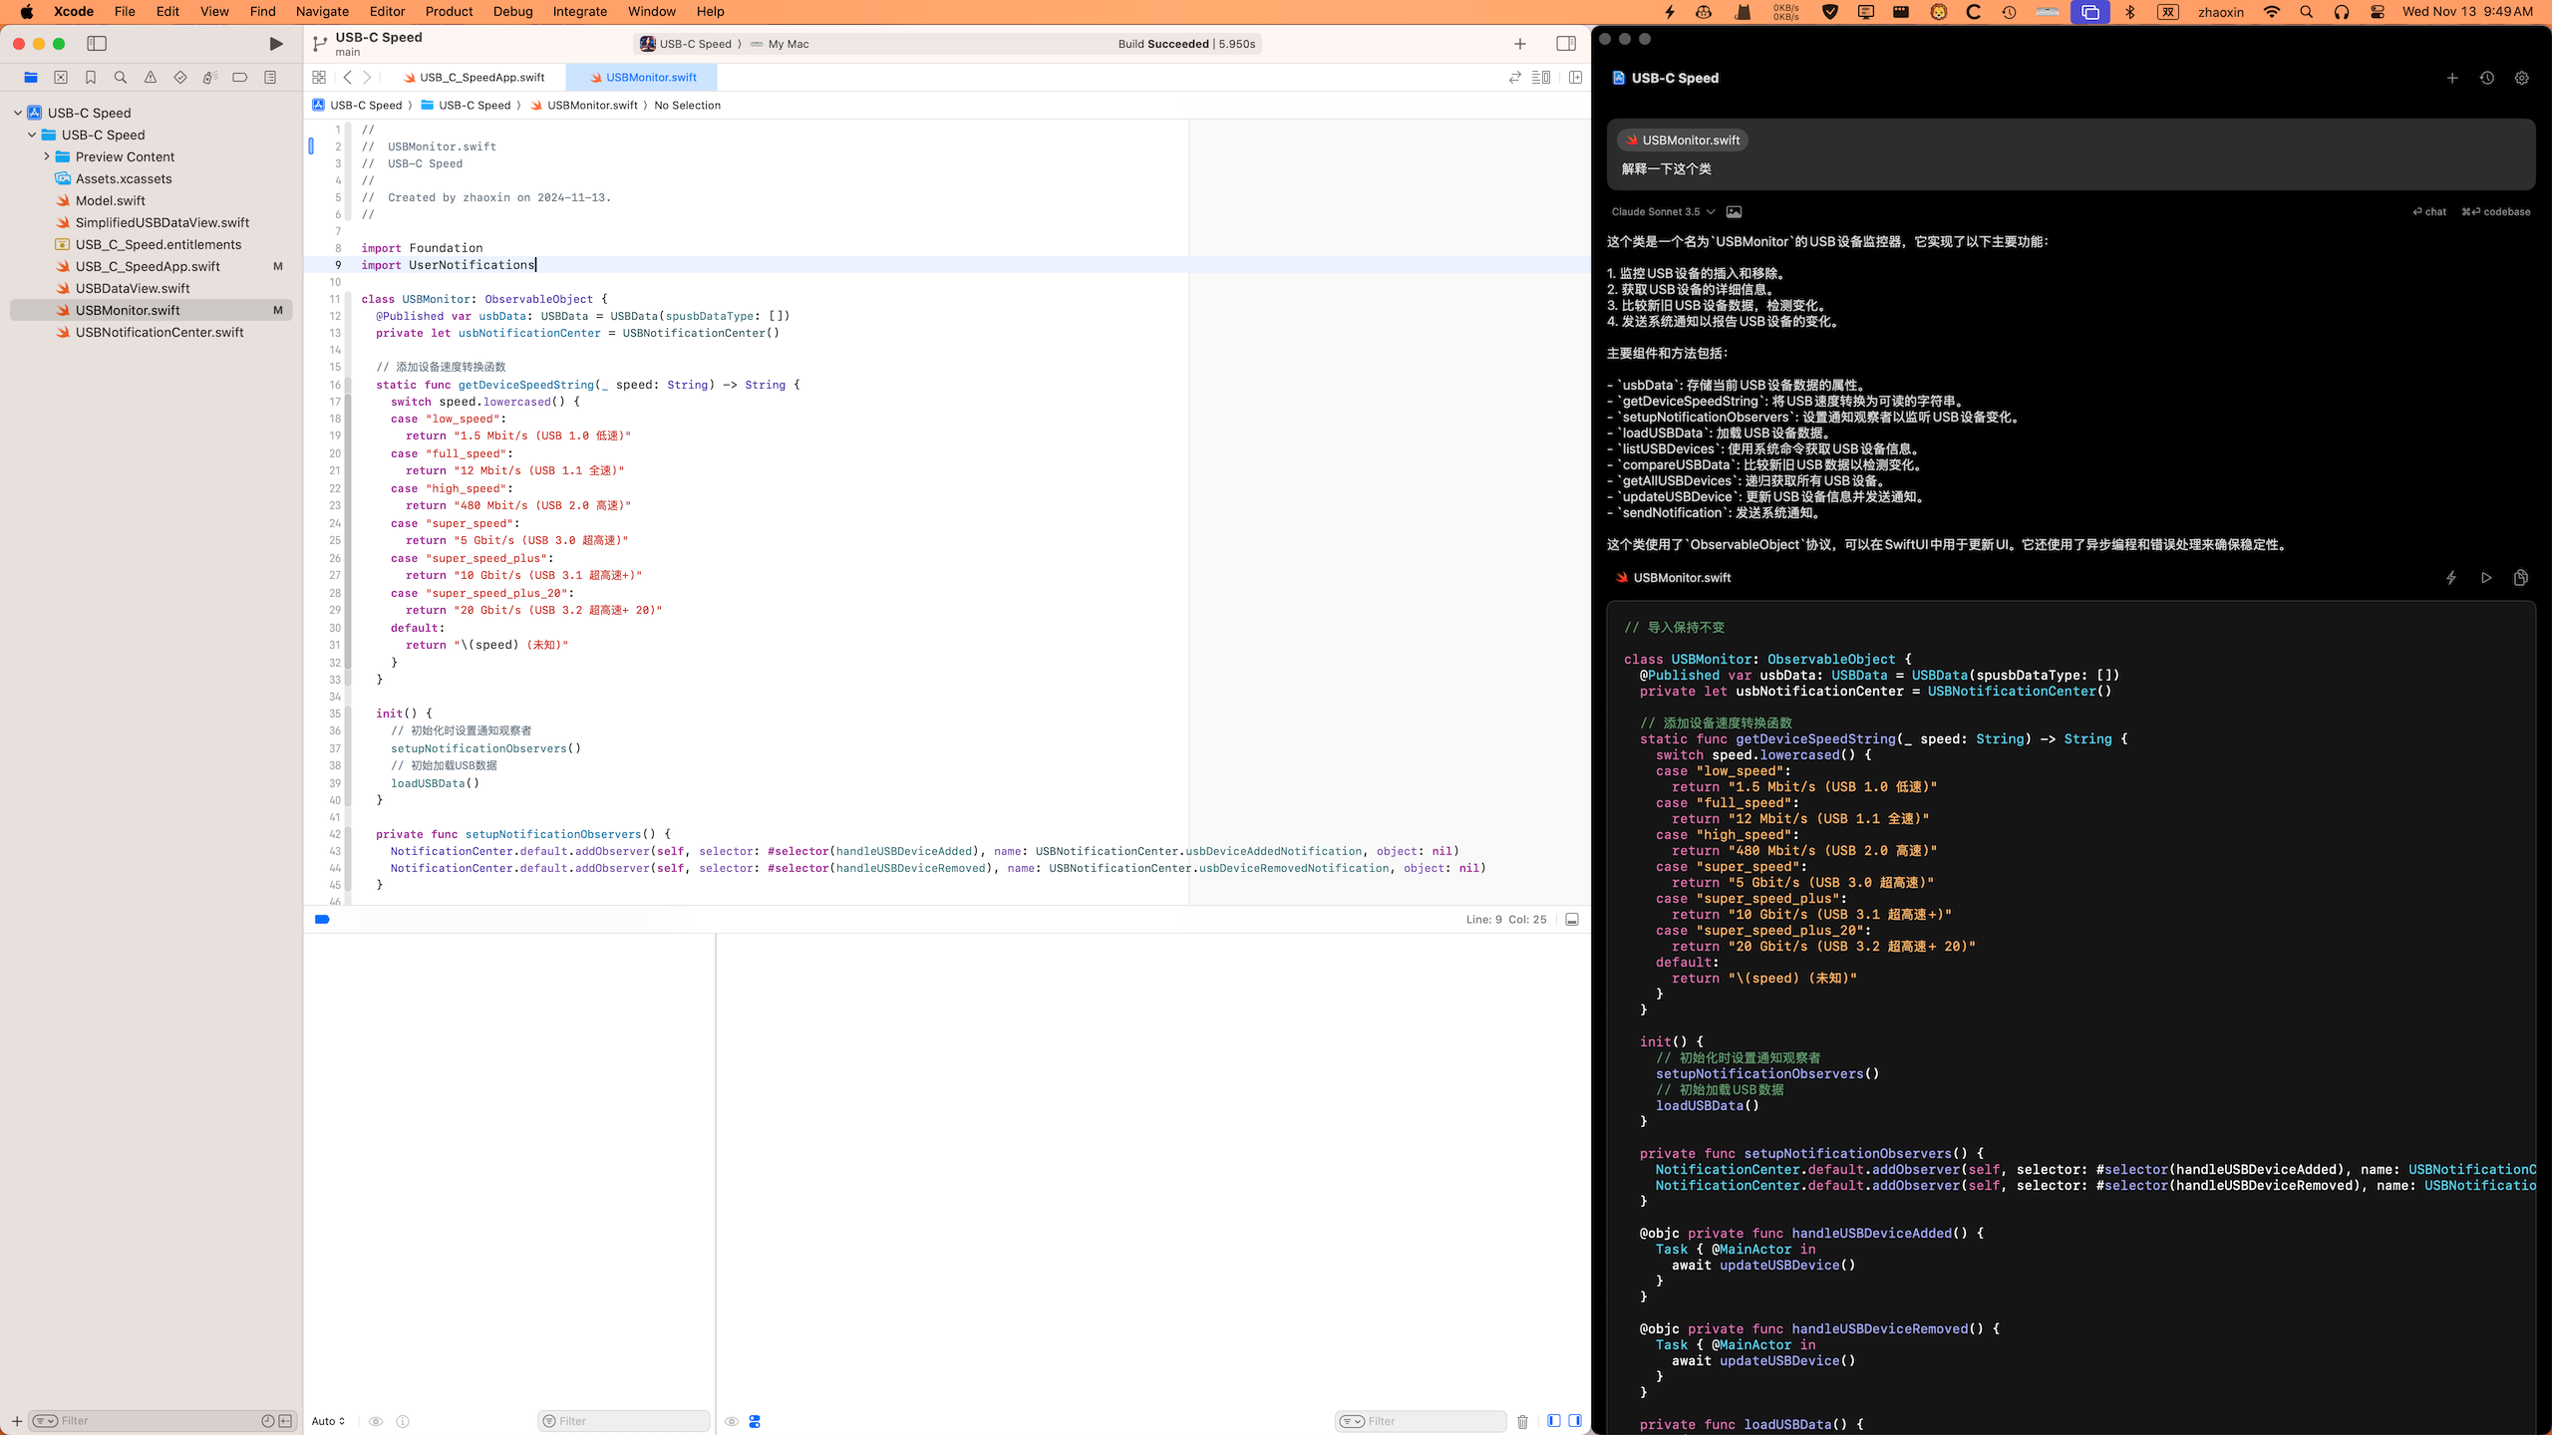Click the console Filter field

[x=1420, y=1421]
